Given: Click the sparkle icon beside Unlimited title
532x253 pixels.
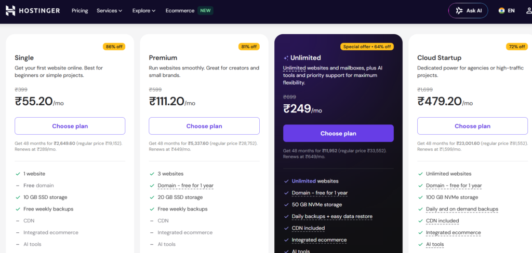Looking at the screenshot, I should pyautogui.click(x=286, y=58).
